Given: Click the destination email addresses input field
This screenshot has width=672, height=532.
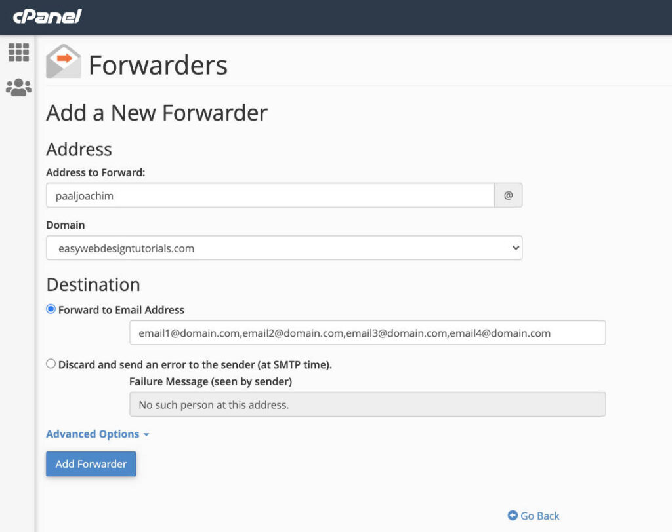Looking at the screenshot, I should [x=367, y=332].
